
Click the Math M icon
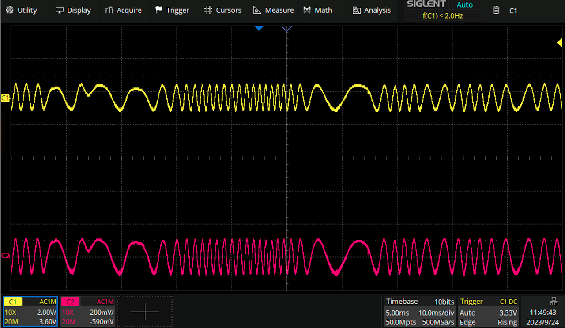click(307, 10)
